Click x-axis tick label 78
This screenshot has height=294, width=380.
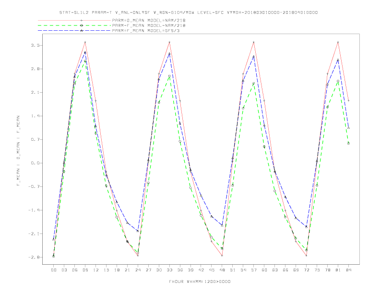327,270
